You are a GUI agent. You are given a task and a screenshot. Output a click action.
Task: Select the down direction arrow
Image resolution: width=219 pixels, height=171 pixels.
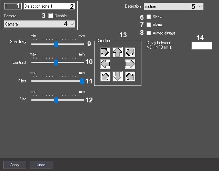pos(118,76)
